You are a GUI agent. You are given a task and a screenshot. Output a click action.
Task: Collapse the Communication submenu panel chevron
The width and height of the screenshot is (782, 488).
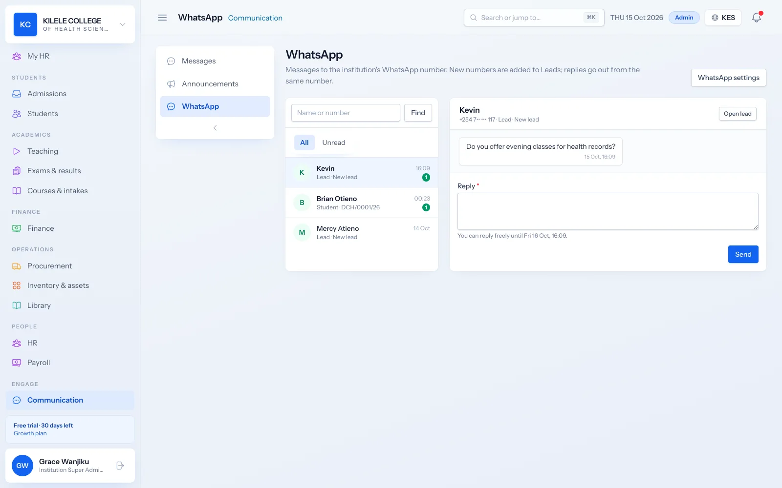click(215, 128)
